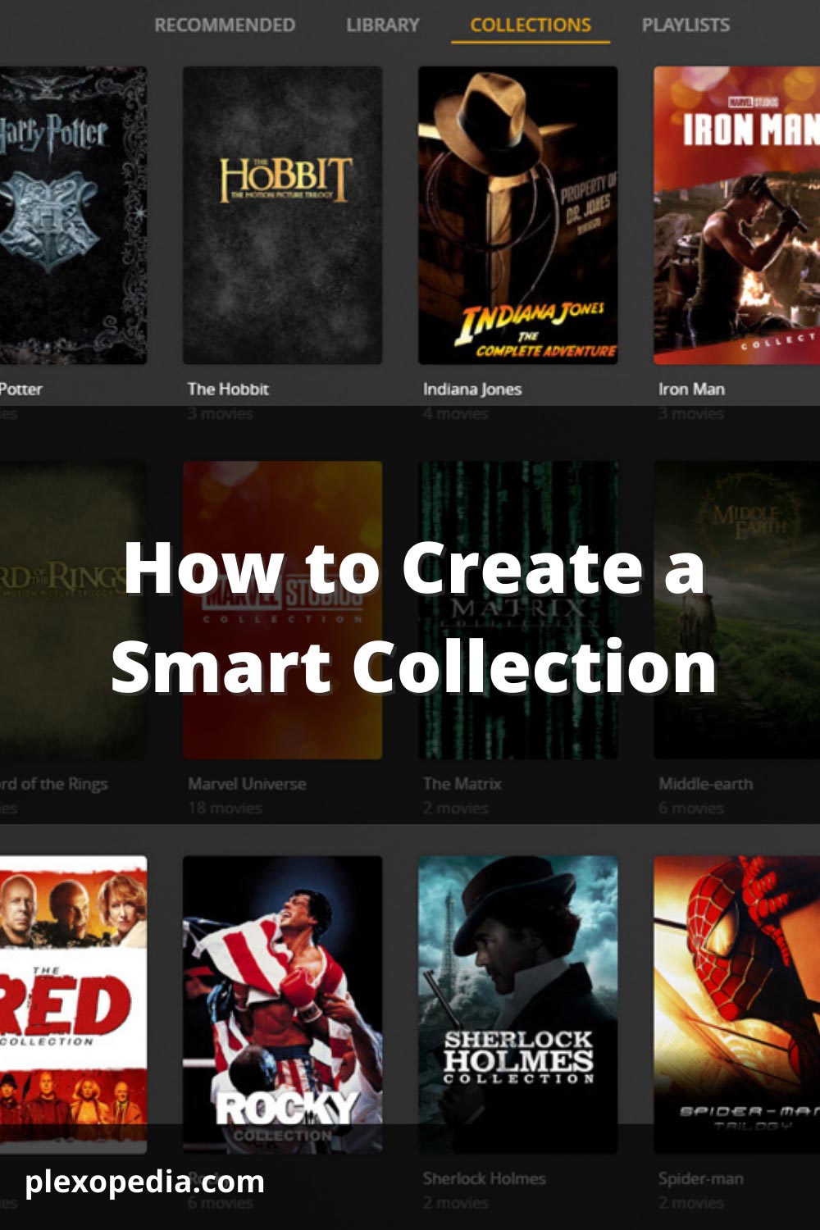The height and width of the screenshot is (1230, 820).
Task: View the Indiana Jones complete adventure collection
Action: coord(518,213)
